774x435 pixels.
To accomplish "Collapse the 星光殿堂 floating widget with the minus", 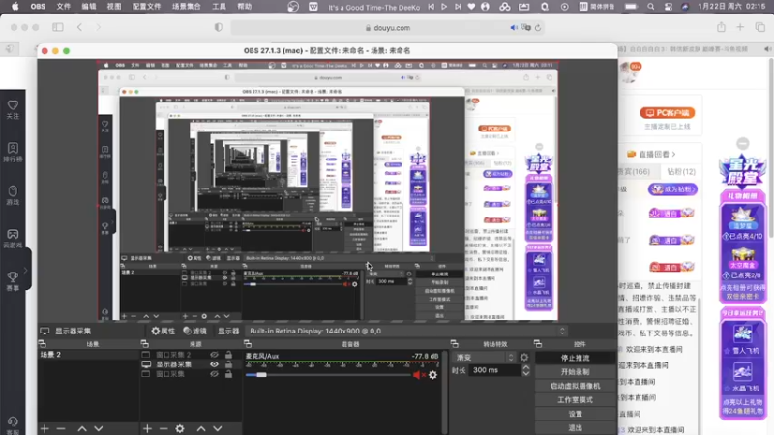I will pyautogui.click(x=742, y=143).
